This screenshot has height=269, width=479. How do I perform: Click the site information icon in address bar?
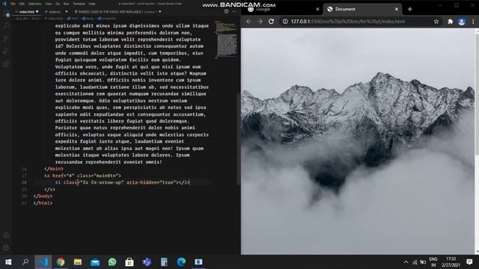(284, 22)
